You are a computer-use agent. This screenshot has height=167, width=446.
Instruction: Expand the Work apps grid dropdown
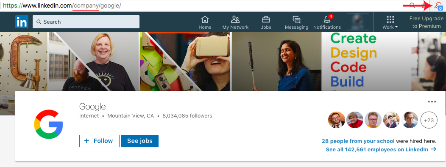point(390,23)
